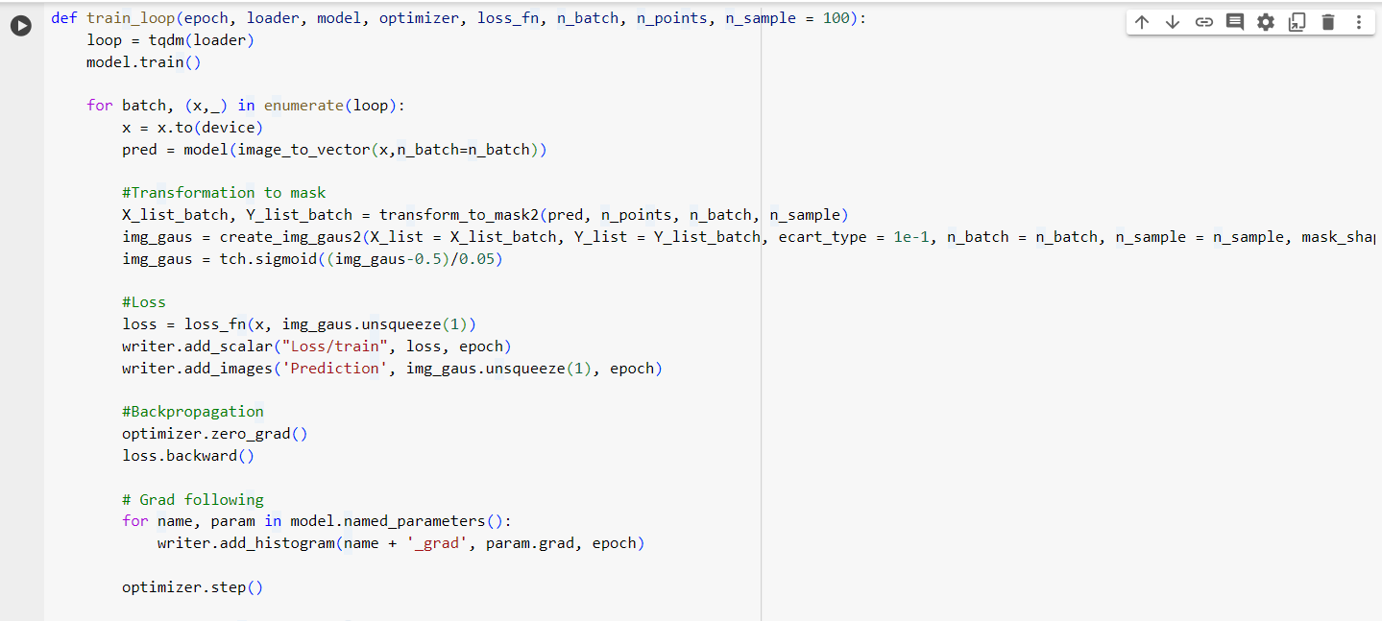Click the tch.sigmoid expression line

(311, 259)
